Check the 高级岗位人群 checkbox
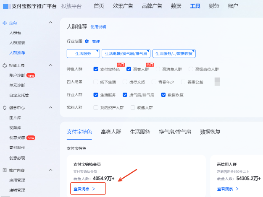The width and height of the screenshot is (263, 197). pyautogui.click(x=191, y=69)
